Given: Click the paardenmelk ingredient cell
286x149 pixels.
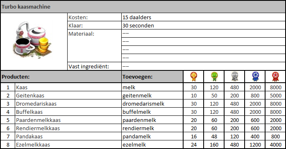Looking at the screenshot, I should tap(152, 120).
